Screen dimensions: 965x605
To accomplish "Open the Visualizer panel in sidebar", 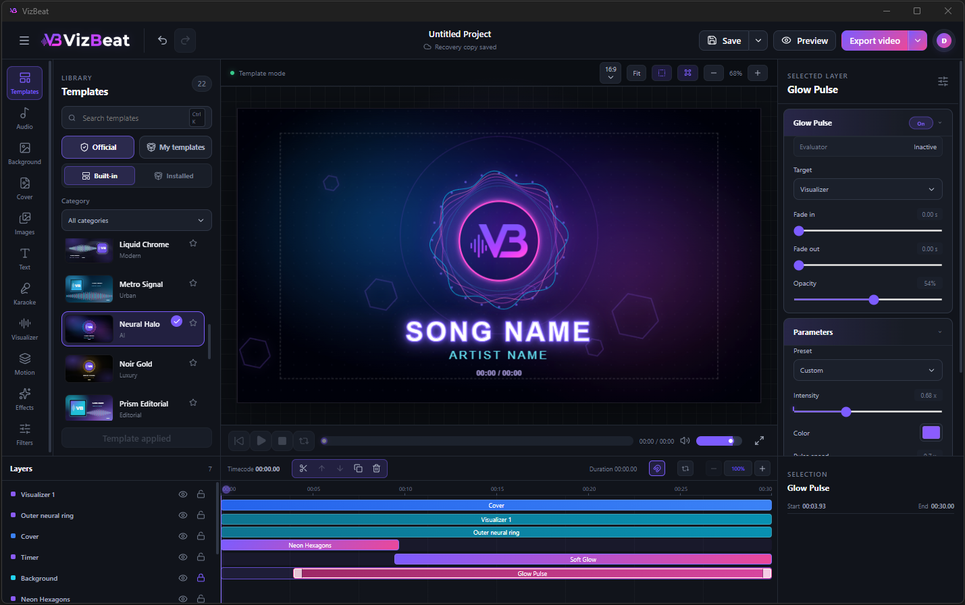I will [24, 329].
